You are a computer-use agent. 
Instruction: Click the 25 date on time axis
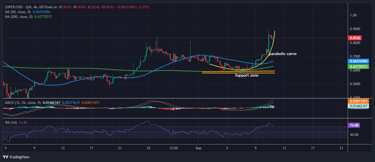pos(148,148)
